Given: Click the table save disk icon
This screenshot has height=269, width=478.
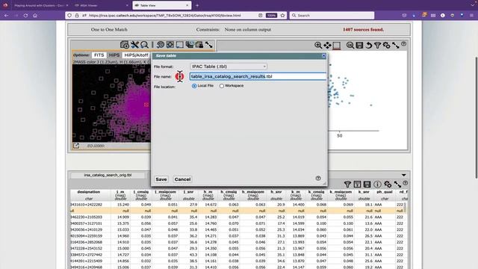Looking at the screenshot, I should (x=367, y=185).
